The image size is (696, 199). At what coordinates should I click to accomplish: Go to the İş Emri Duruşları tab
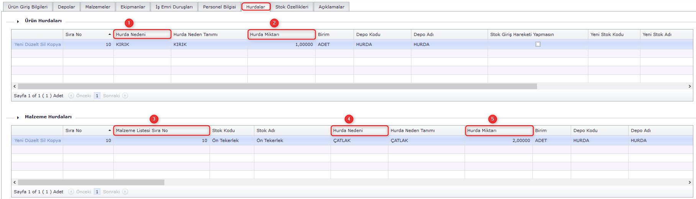(174, 7)
